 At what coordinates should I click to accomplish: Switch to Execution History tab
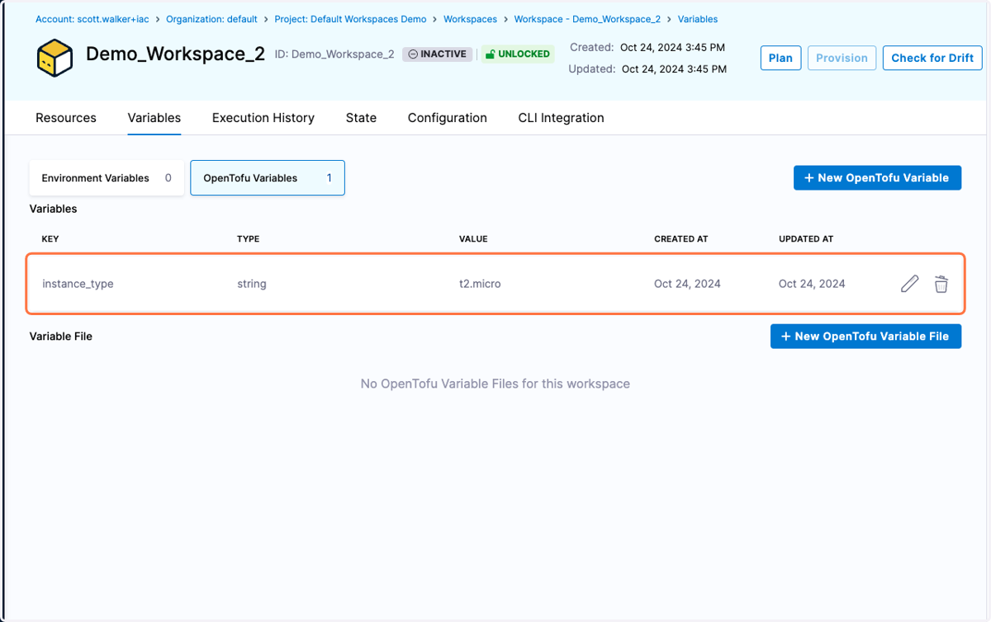(x=263, y=118)
